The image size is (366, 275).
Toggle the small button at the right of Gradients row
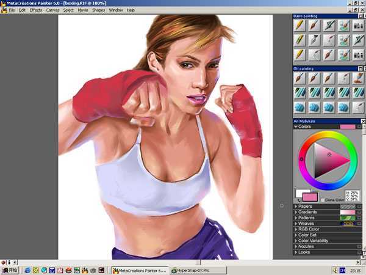tap(359, 212)
